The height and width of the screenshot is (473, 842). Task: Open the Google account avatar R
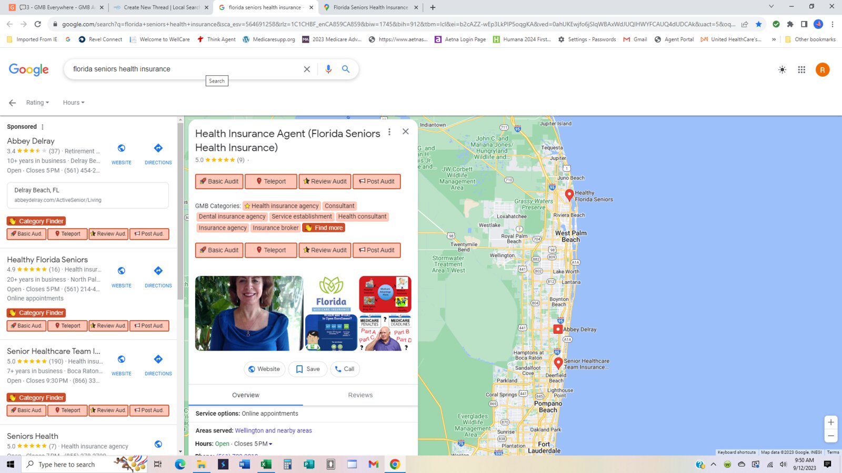click(x=823, y=69)
